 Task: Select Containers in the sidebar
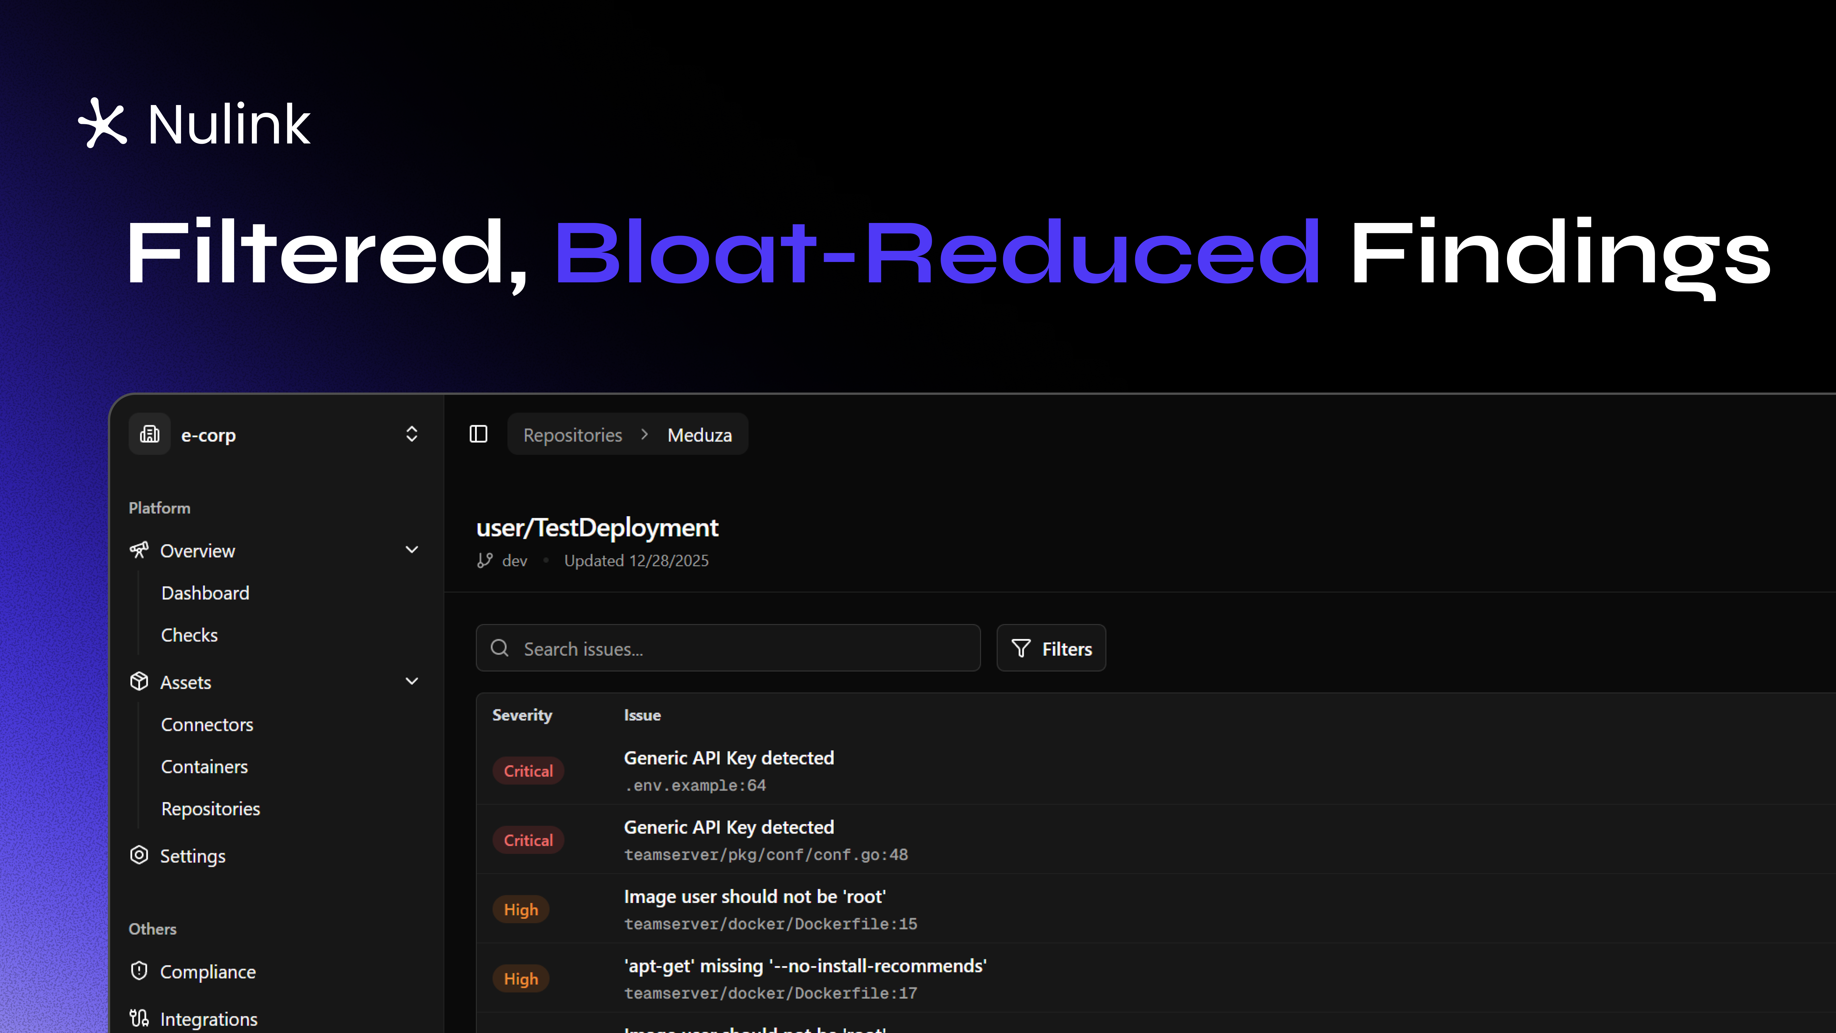click(x=204, y=766)
